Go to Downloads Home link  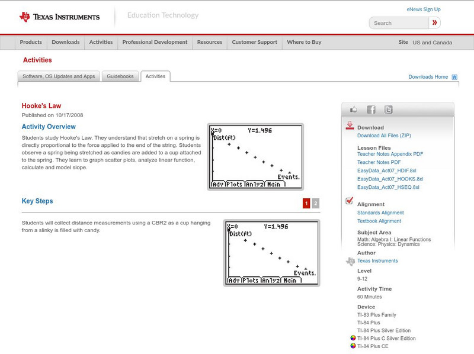[428, 77]
